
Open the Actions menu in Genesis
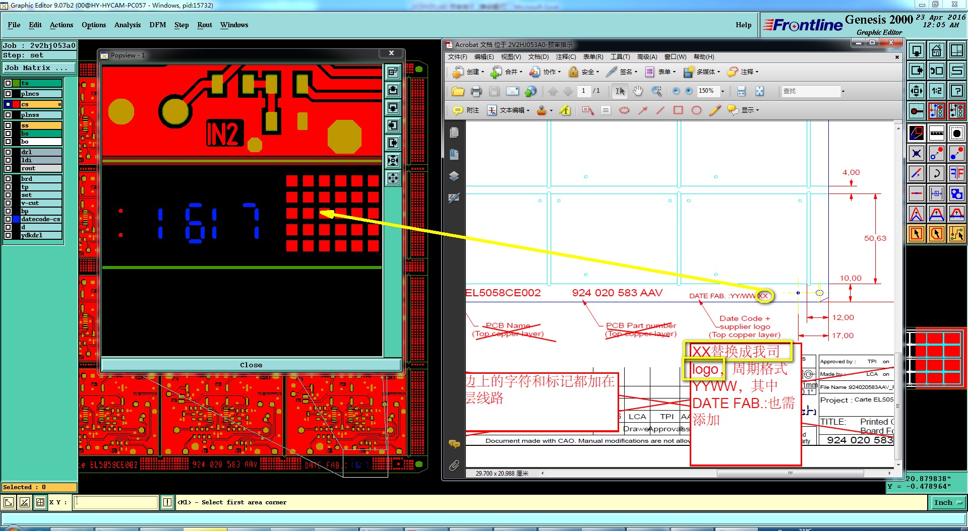tap(62, 25)
